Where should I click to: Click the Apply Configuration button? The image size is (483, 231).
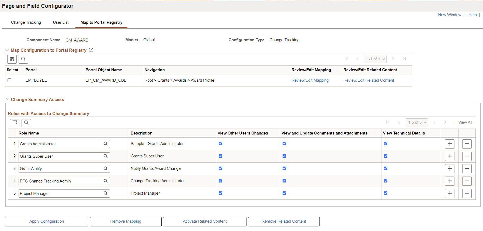pyautogui.click(x=47, y=222)
